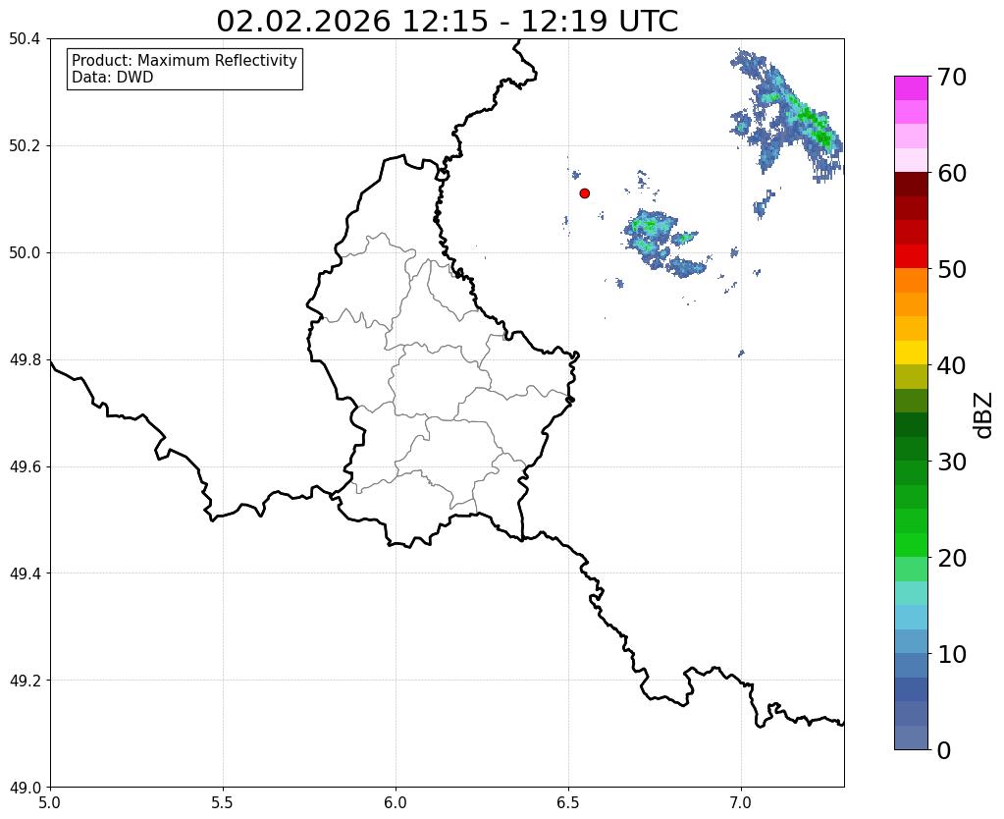Click latitude axis label 50.0

click(x=25, y=253)
